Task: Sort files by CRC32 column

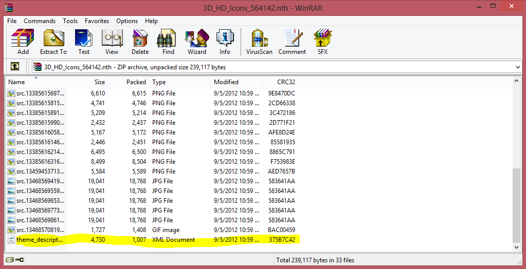Action: [280, 82]
